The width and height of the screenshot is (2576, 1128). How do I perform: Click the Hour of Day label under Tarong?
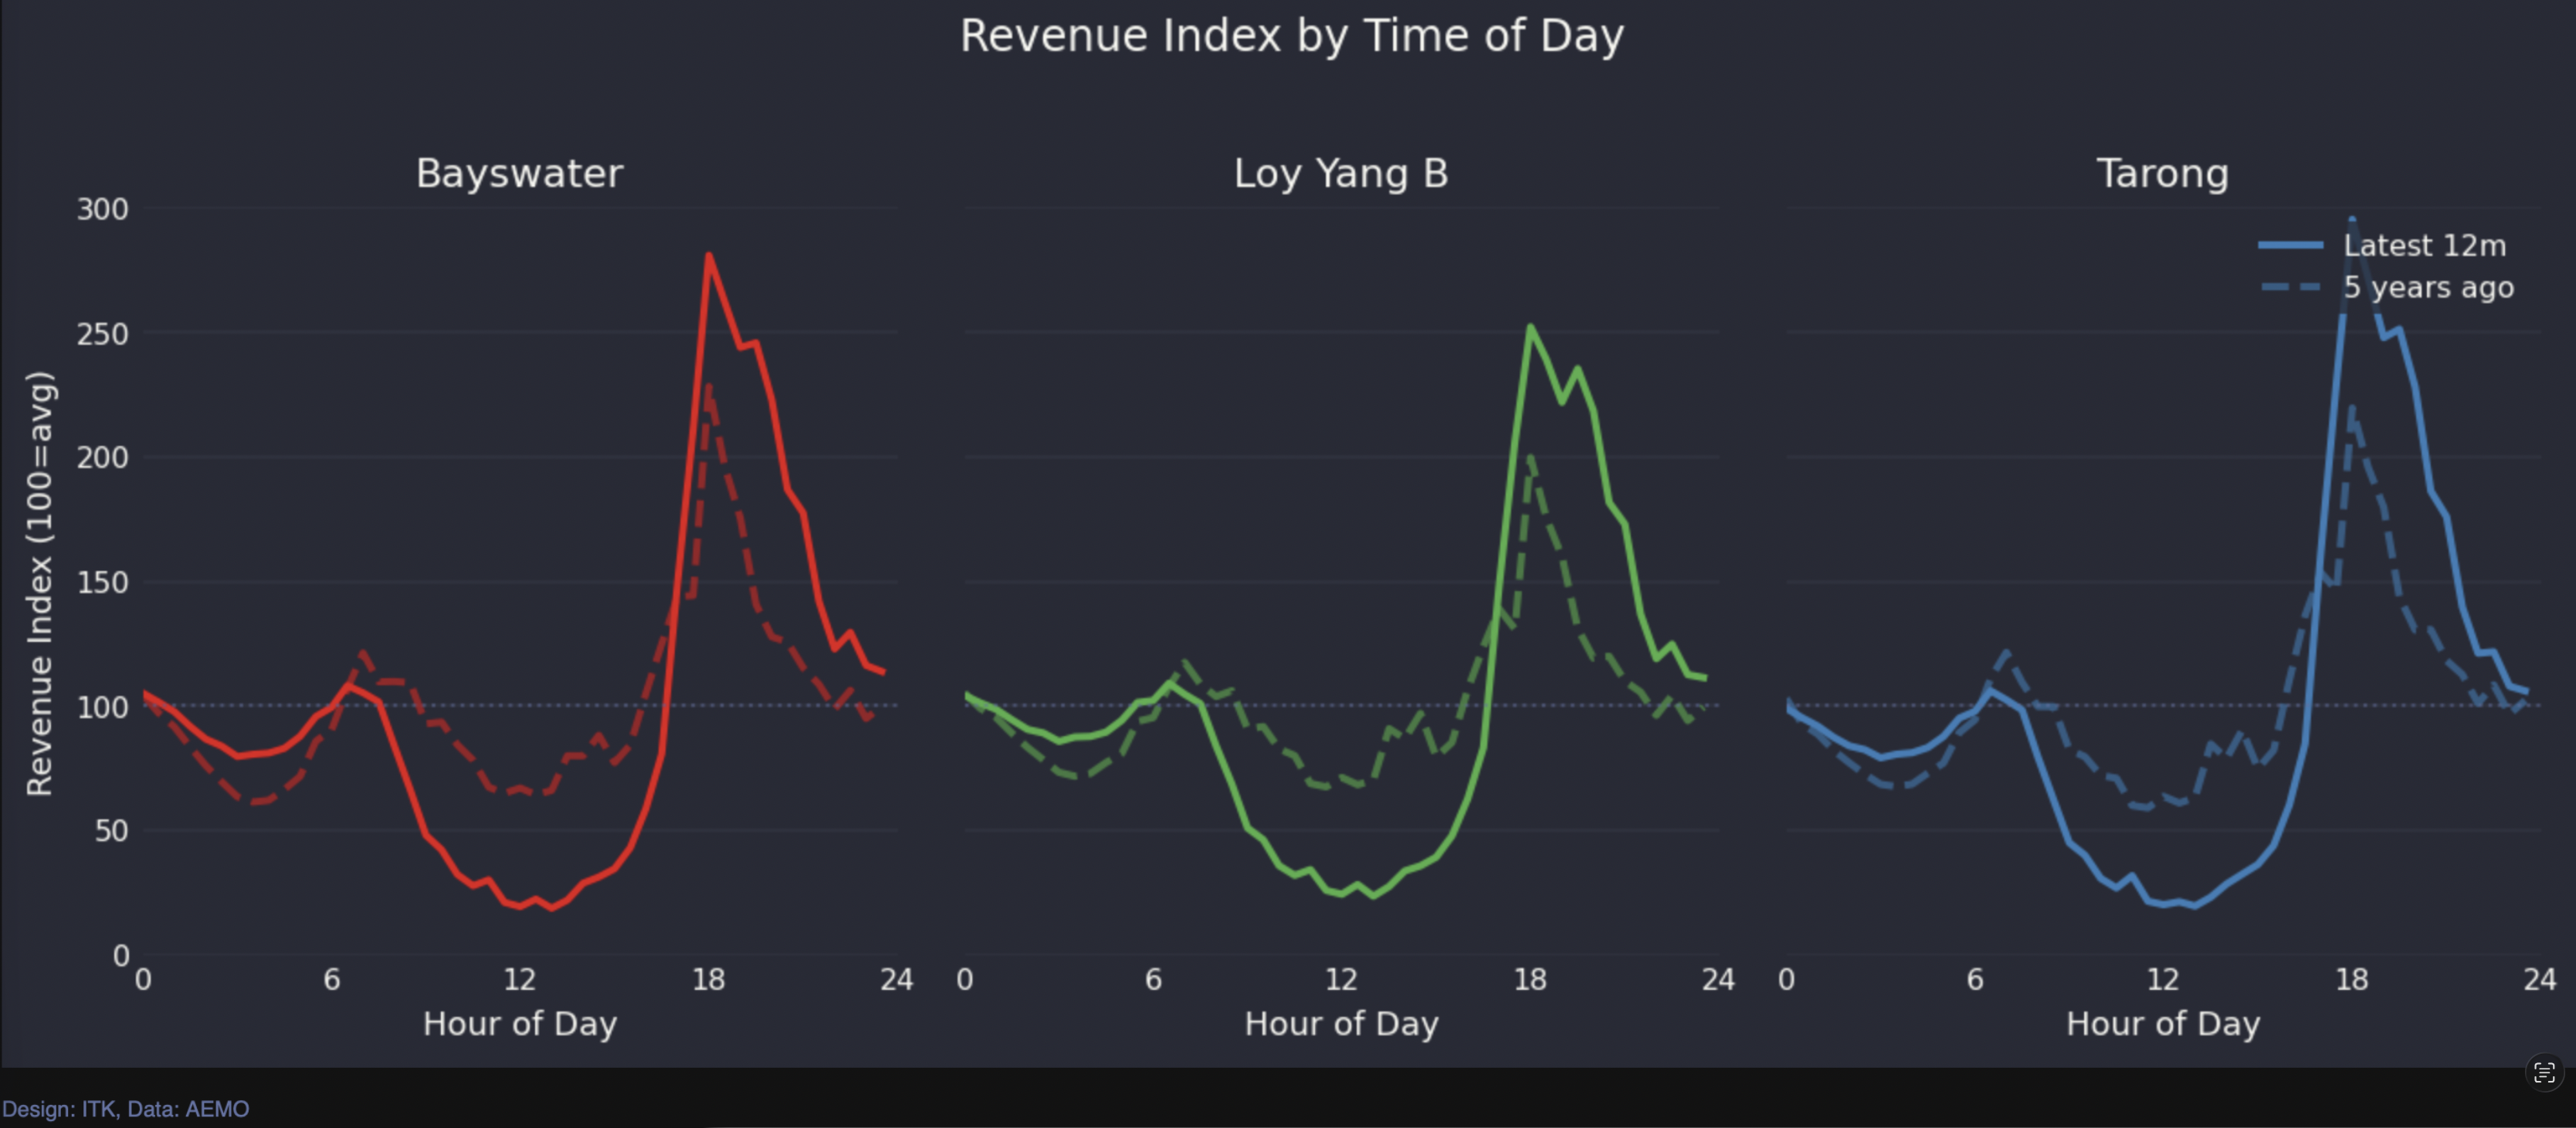[2162, 1023]
